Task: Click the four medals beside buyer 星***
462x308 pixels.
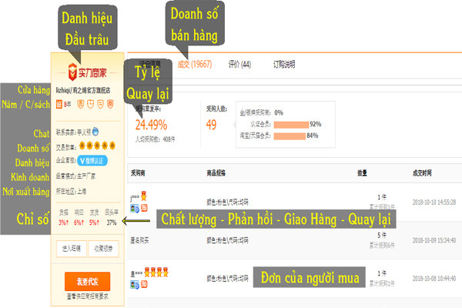Action: (x=156, y=272)
